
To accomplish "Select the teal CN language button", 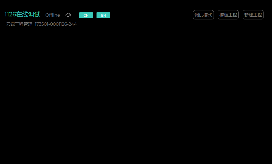I will [86, 15].
